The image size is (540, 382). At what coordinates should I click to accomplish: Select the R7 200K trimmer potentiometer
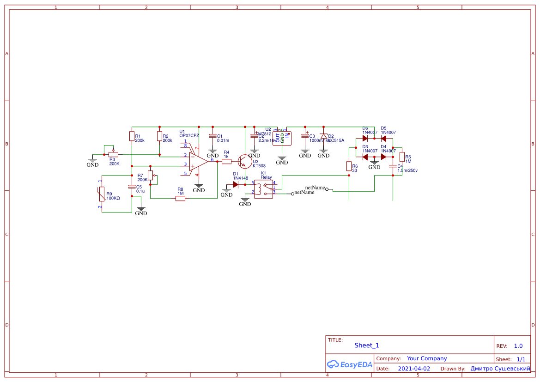[151, 176]
